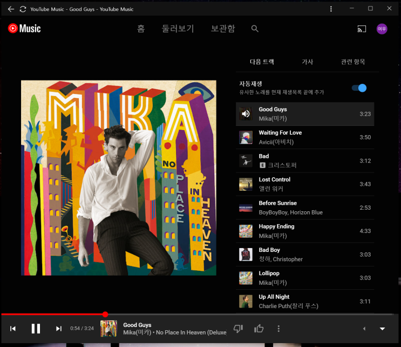
Task: Open player bar three-dot options menu
Action: (x=278, y=329)
